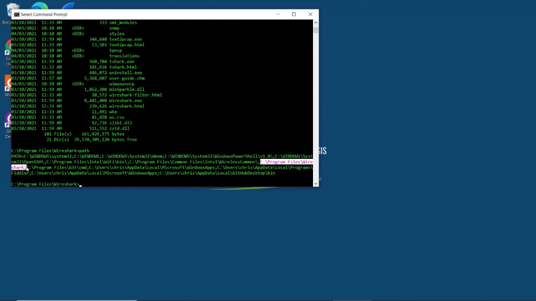The image size is (536, 301).
Task: Close the Command Prompt window
Action: [x=310, y=14]
